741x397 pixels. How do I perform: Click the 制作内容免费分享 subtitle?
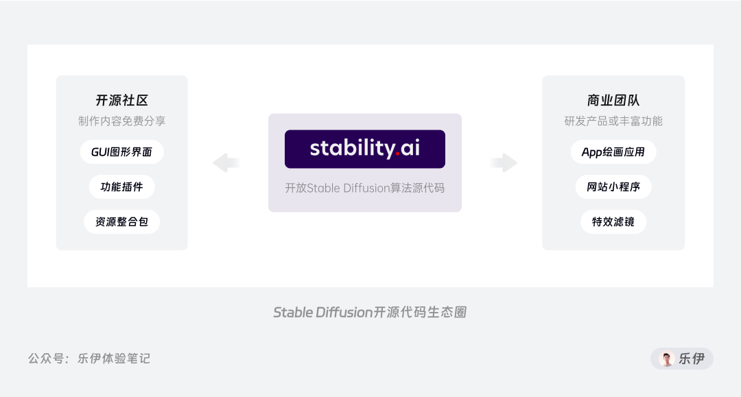[x=122, y=121]
